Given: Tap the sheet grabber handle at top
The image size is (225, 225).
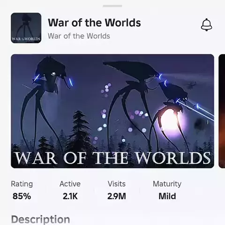Looking at the screenshot, I should point(112,6).
